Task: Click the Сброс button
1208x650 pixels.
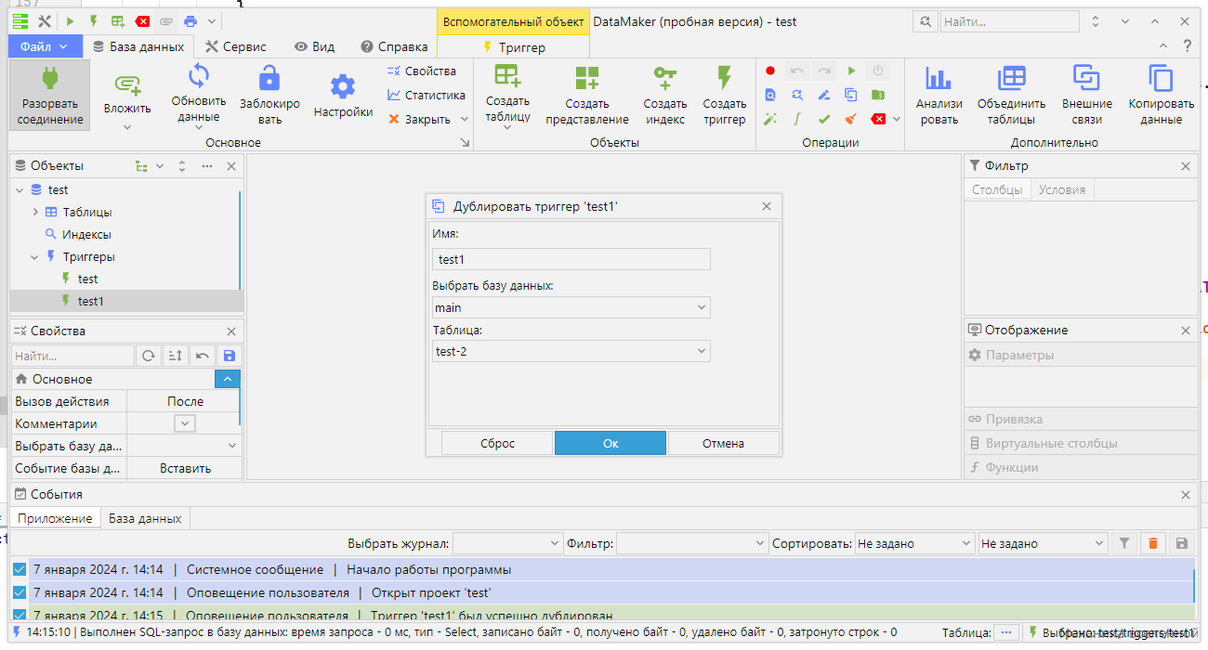Action: coord(497,443)
